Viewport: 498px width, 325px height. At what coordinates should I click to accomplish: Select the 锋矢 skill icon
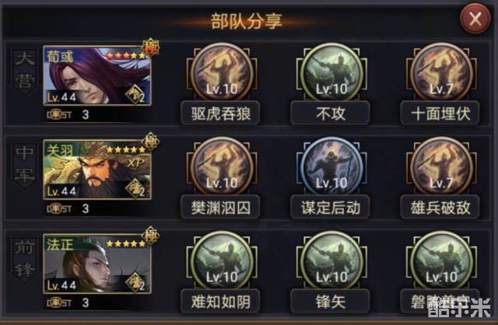click(x=331, y=260)
